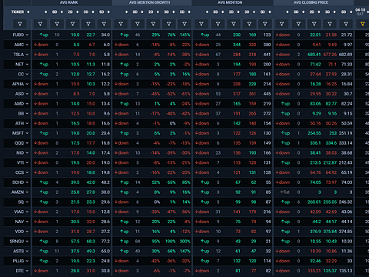Sort by AVG MENTION 2D column
This screenshot has width=369, height=277.
(238, 12)
